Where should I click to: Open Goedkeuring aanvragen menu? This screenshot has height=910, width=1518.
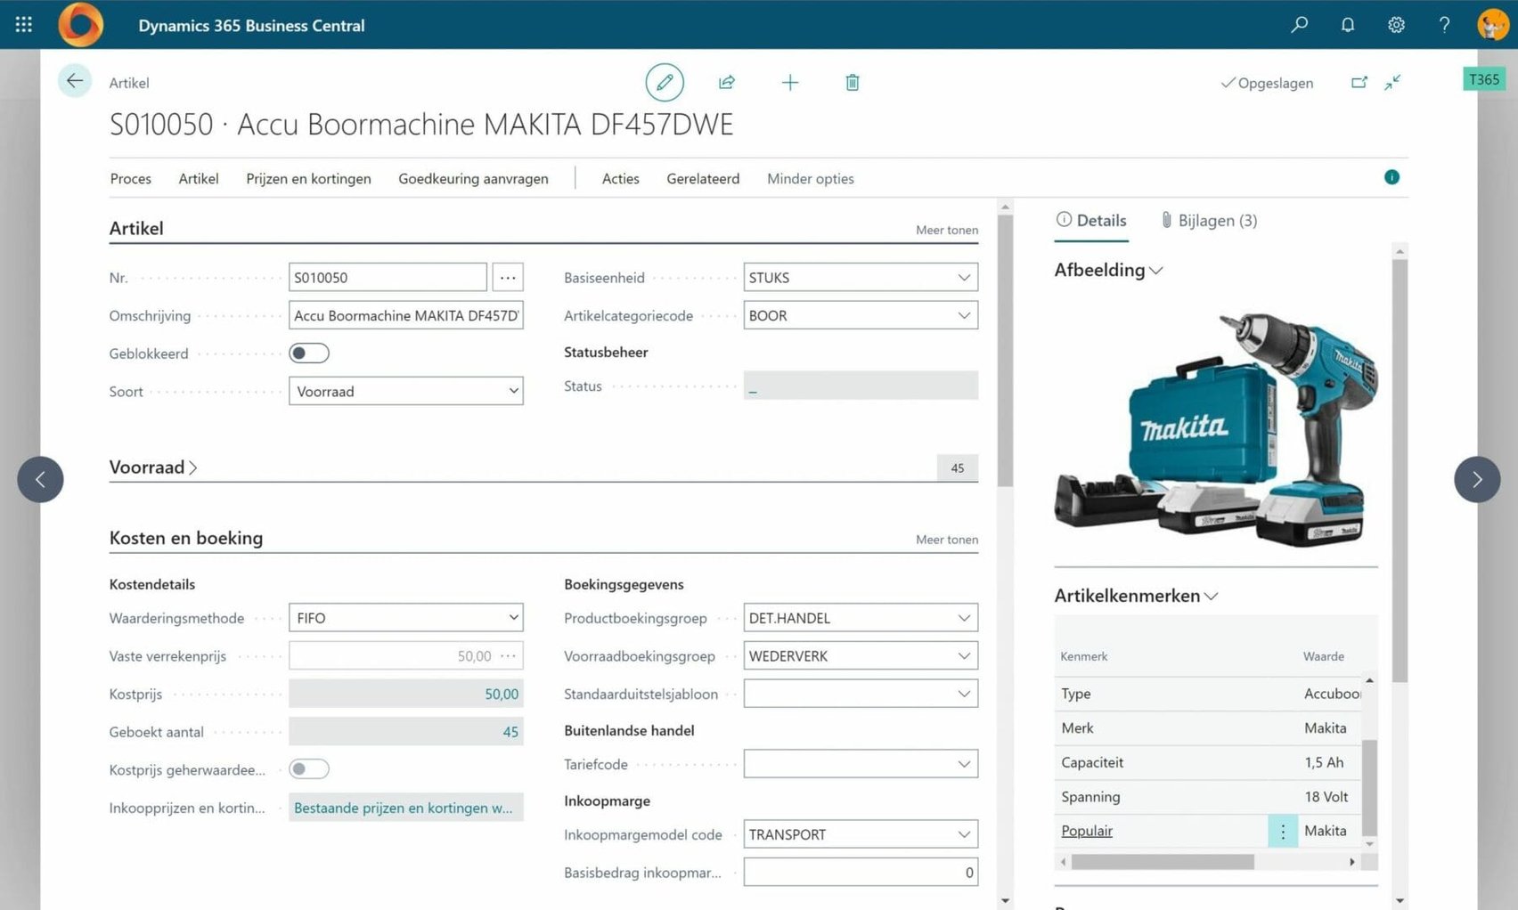click(473, 178)
